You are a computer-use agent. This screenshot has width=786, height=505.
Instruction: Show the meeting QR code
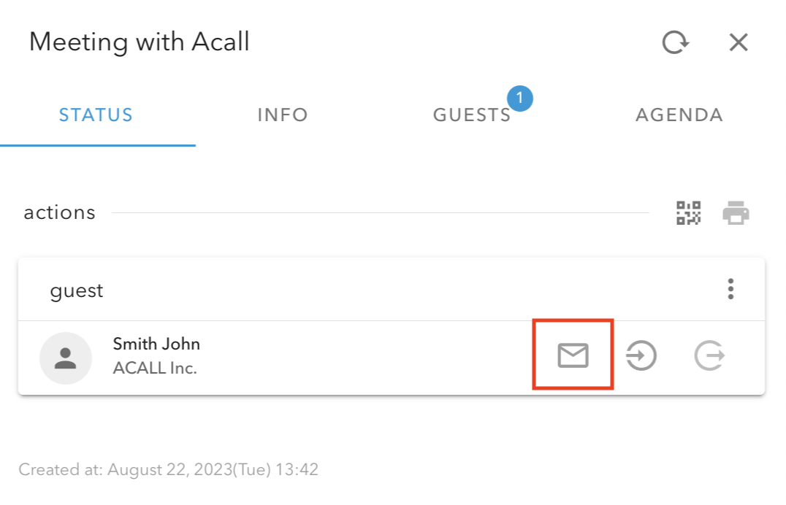(x=688, y=213)
